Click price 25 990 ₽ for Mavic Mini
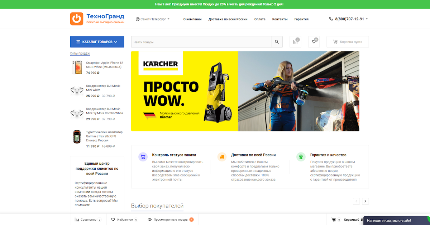This screenshot has width=430, height=225. [x=93, y=96]
